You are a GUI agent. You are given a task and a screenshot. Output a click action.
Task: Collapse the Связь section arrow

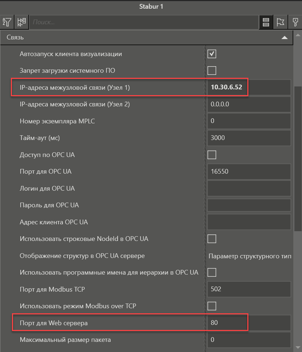coord(285,38)
